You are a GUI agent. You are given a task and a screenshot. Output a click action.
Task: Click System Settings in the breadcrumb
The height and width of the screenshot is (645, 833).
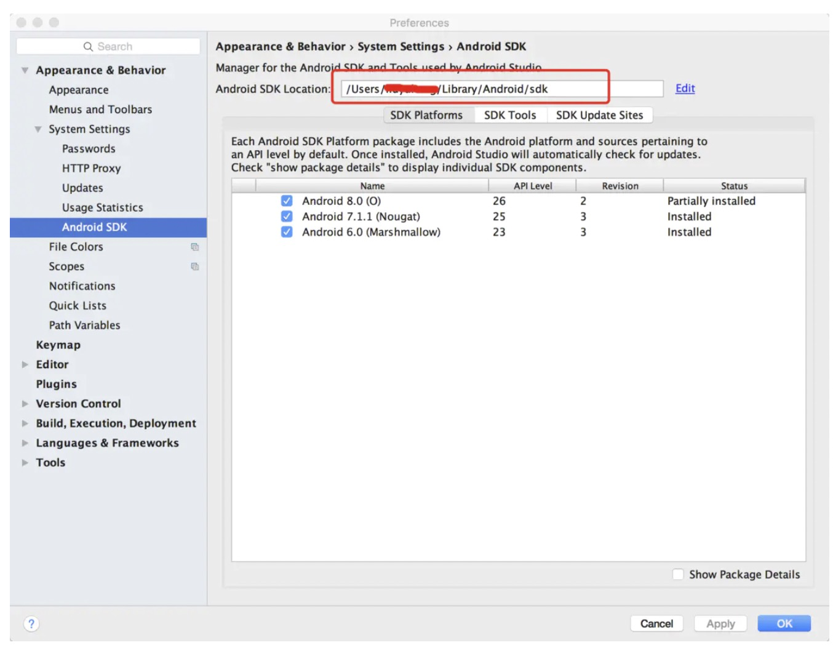click(401, 47)
